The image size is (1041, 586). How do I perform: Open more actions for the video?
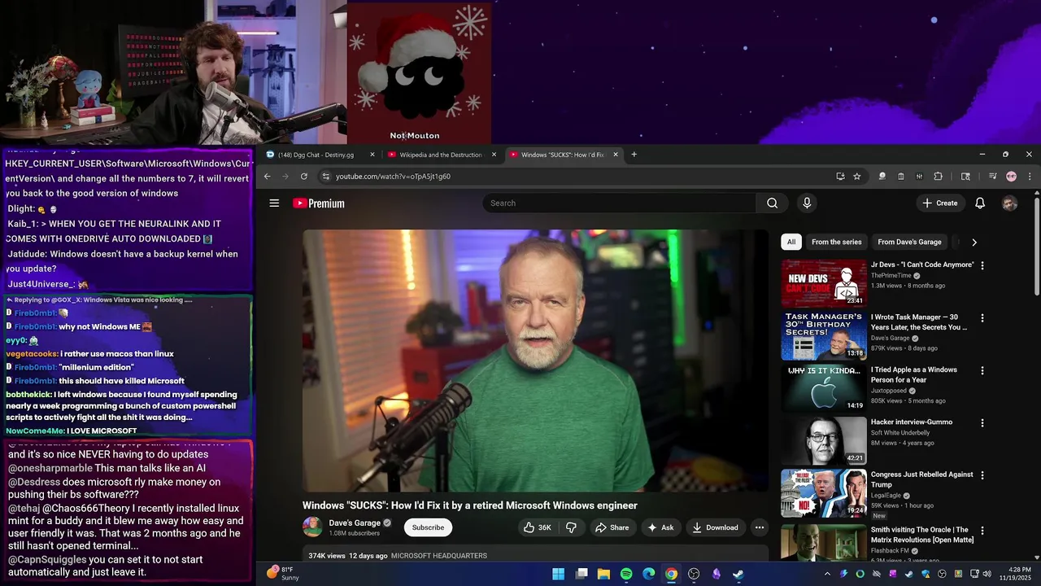759,527
